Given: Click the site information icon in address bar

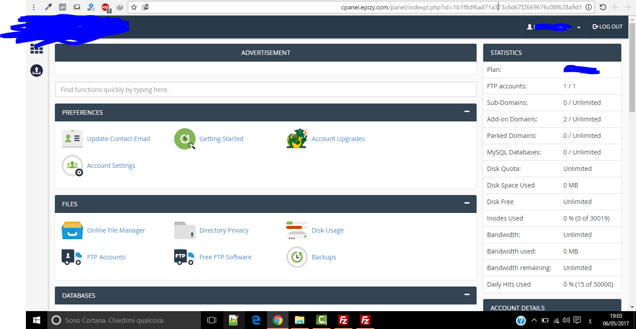Looking at the screenshot, I should click(589, 7).
